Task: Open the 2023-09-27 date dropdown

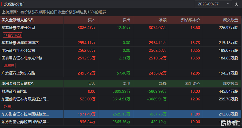Action: pyautogui.click(x=213, y=4)
